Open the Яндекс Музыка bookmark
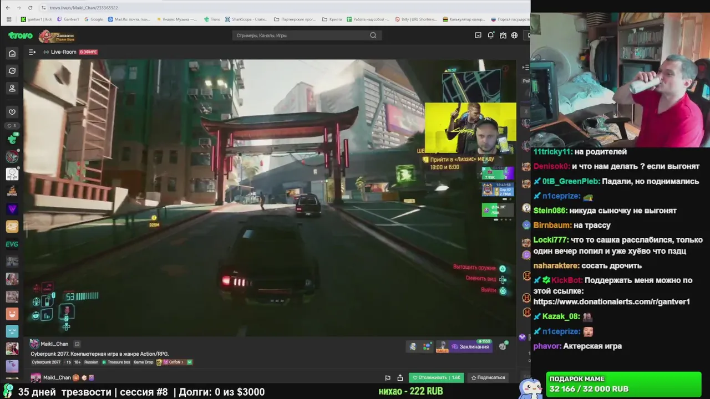Image resolution: width=710 pixels, height=399 pixels. point(176,19)
